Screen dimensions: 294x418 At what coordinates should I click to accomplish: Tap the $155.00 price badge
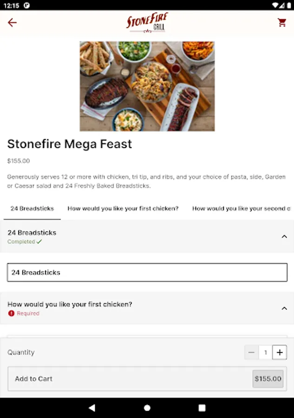[268, 379]
